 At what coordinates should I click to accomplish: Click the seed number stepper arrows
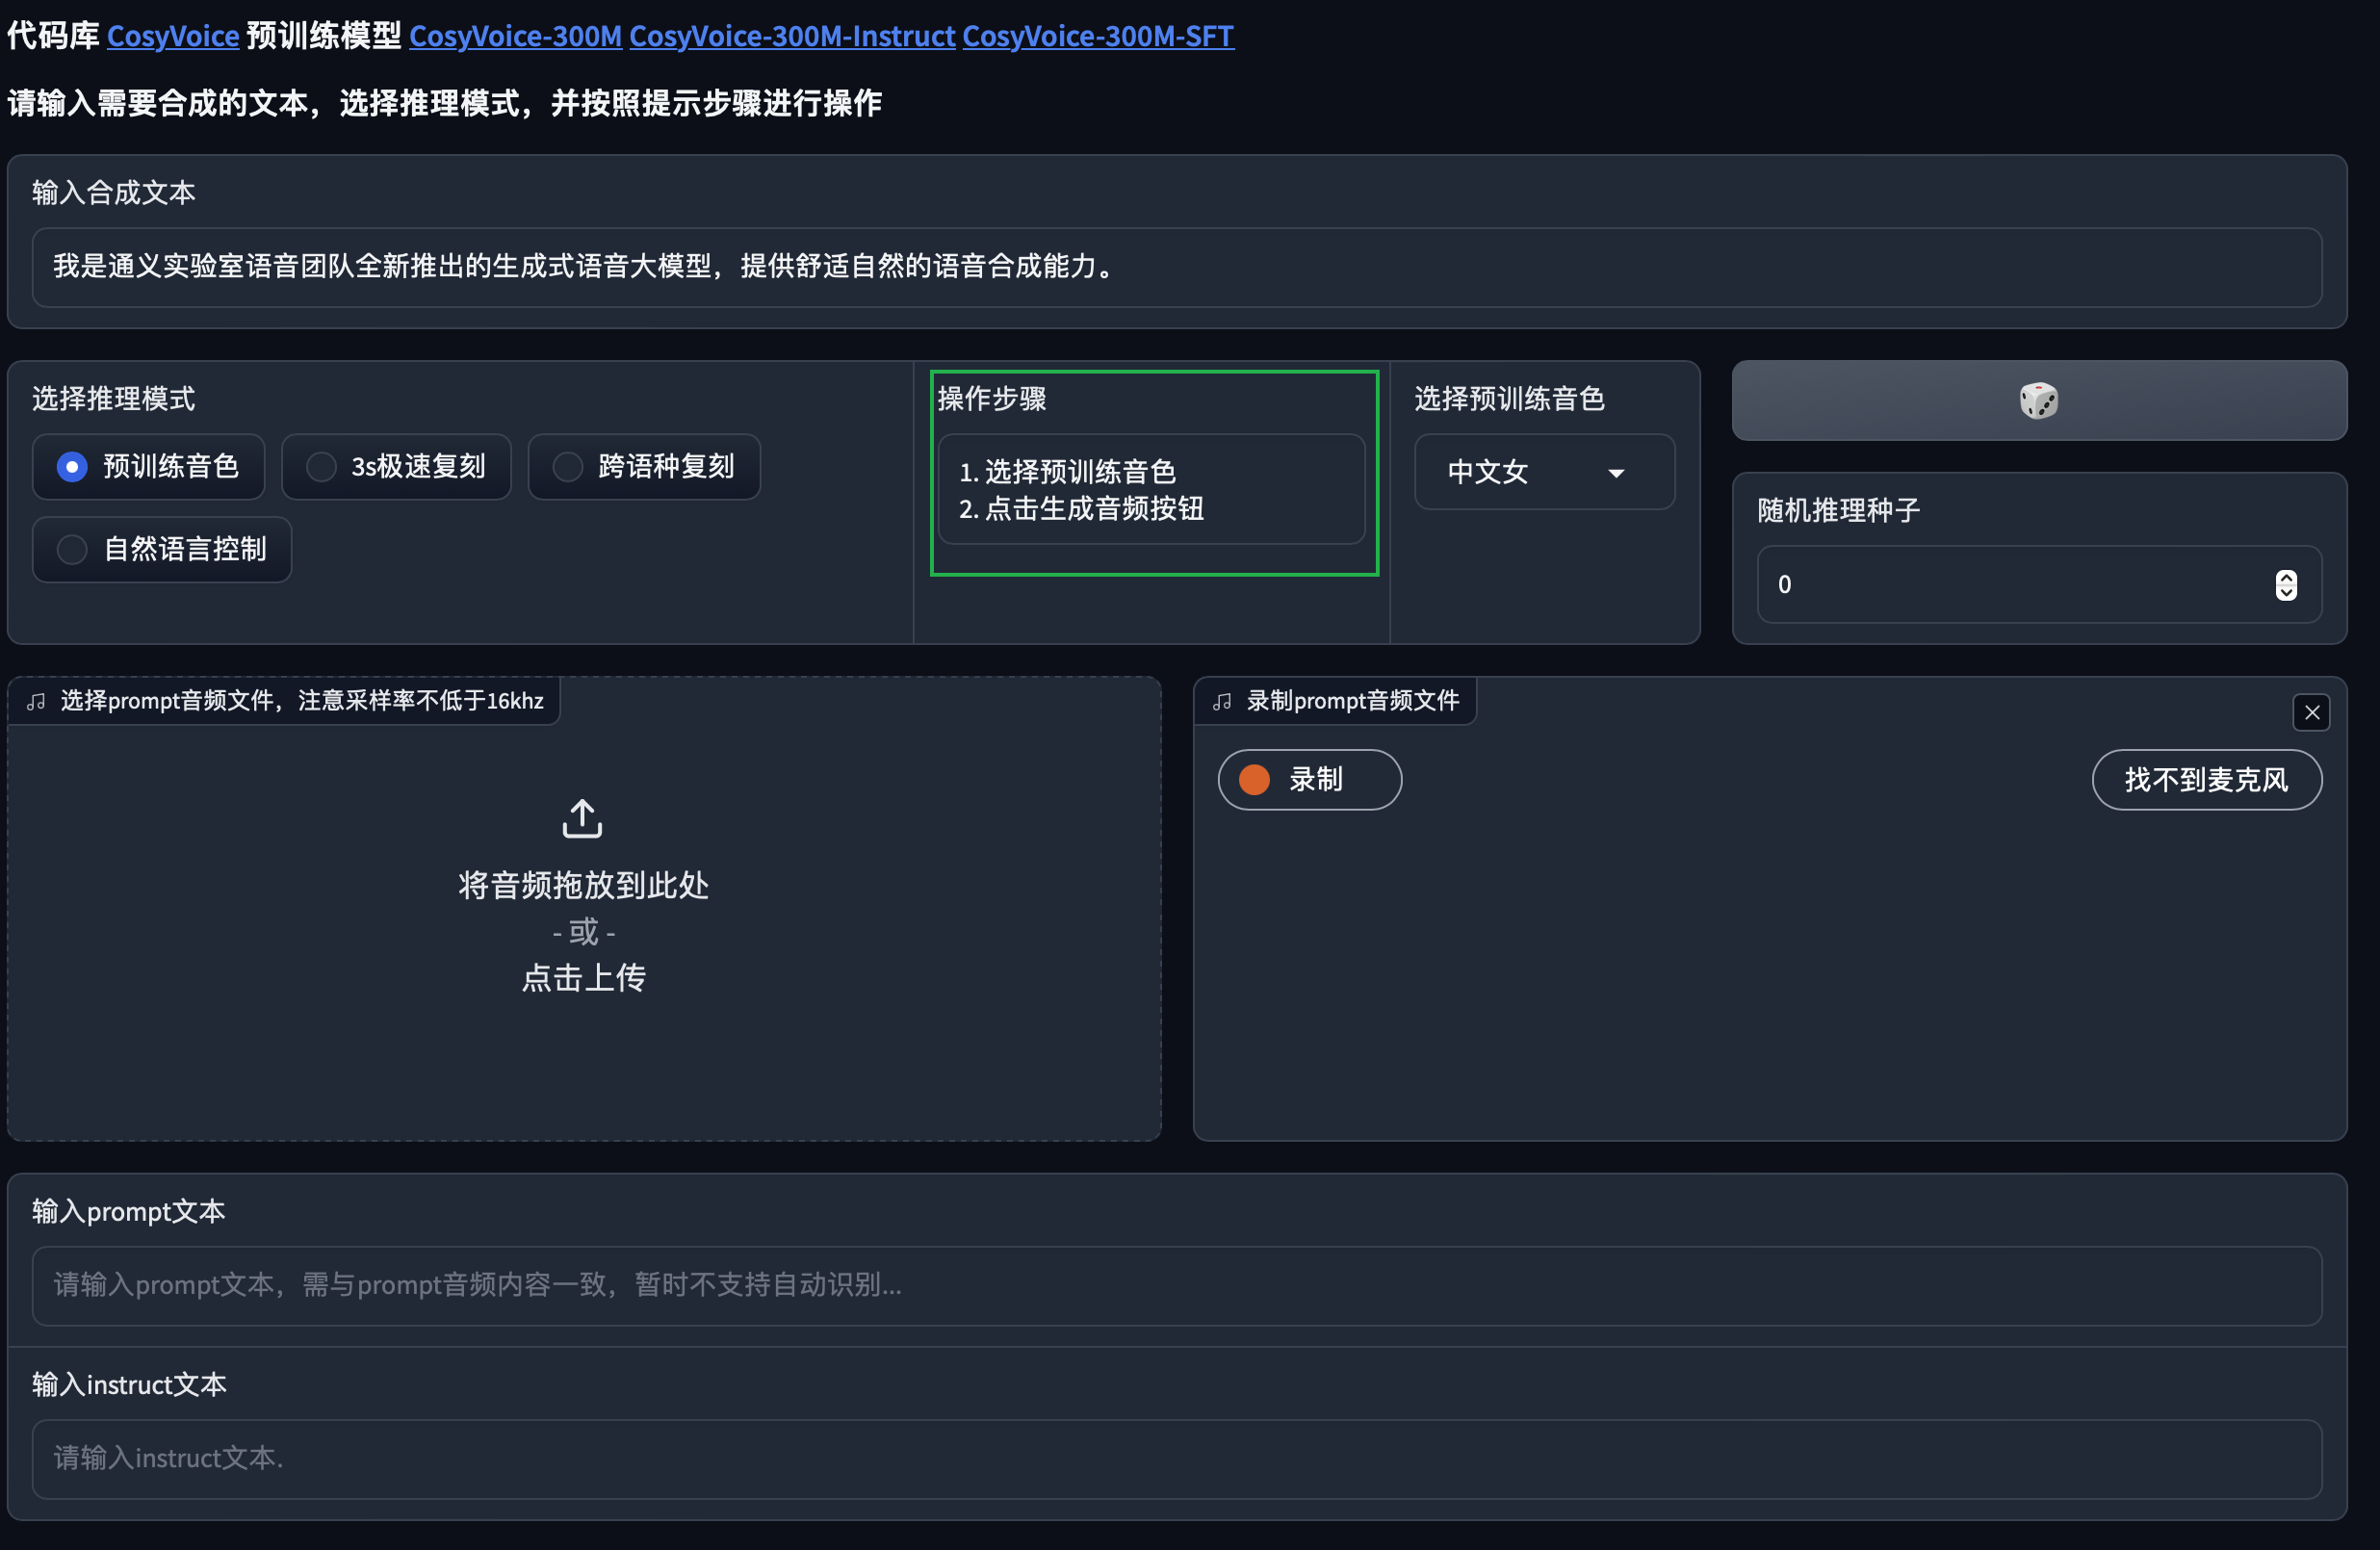click(x=2285, y=585)
